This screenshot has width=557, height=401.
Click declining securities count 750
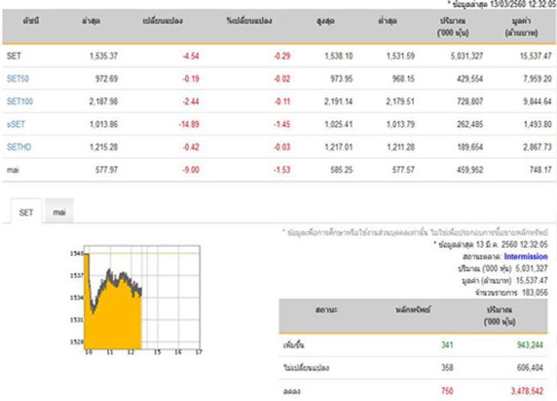[448, 391]
